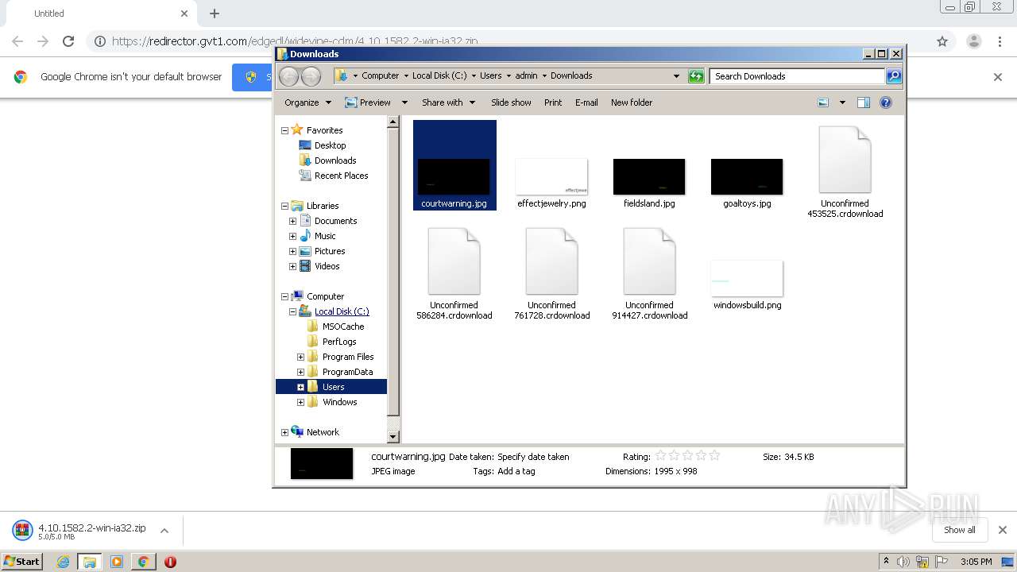The height and width of the screenshot is (572, 1017).
Task: Click Windows Explorer taskbar icon
Action: (89, 562)
